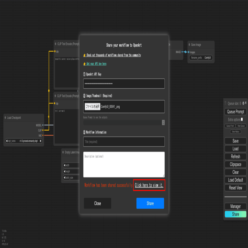248x248 pixels.
Task: Click the negative prompt text box
Action: pos(67,126)
